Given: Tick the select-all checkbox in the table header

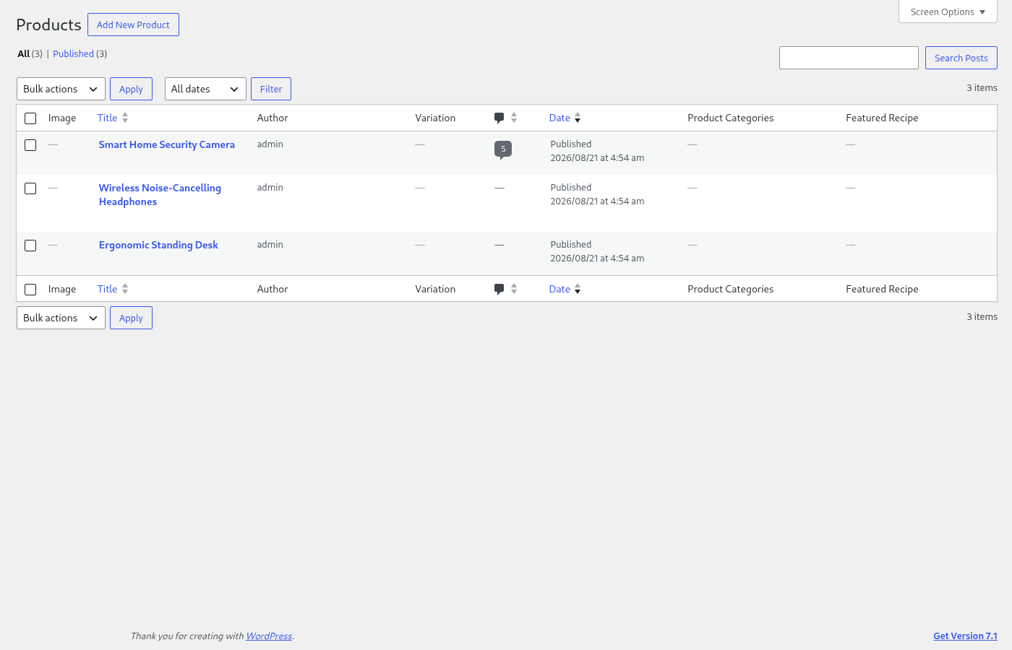Looking at the screenshot, I should 30,118.
